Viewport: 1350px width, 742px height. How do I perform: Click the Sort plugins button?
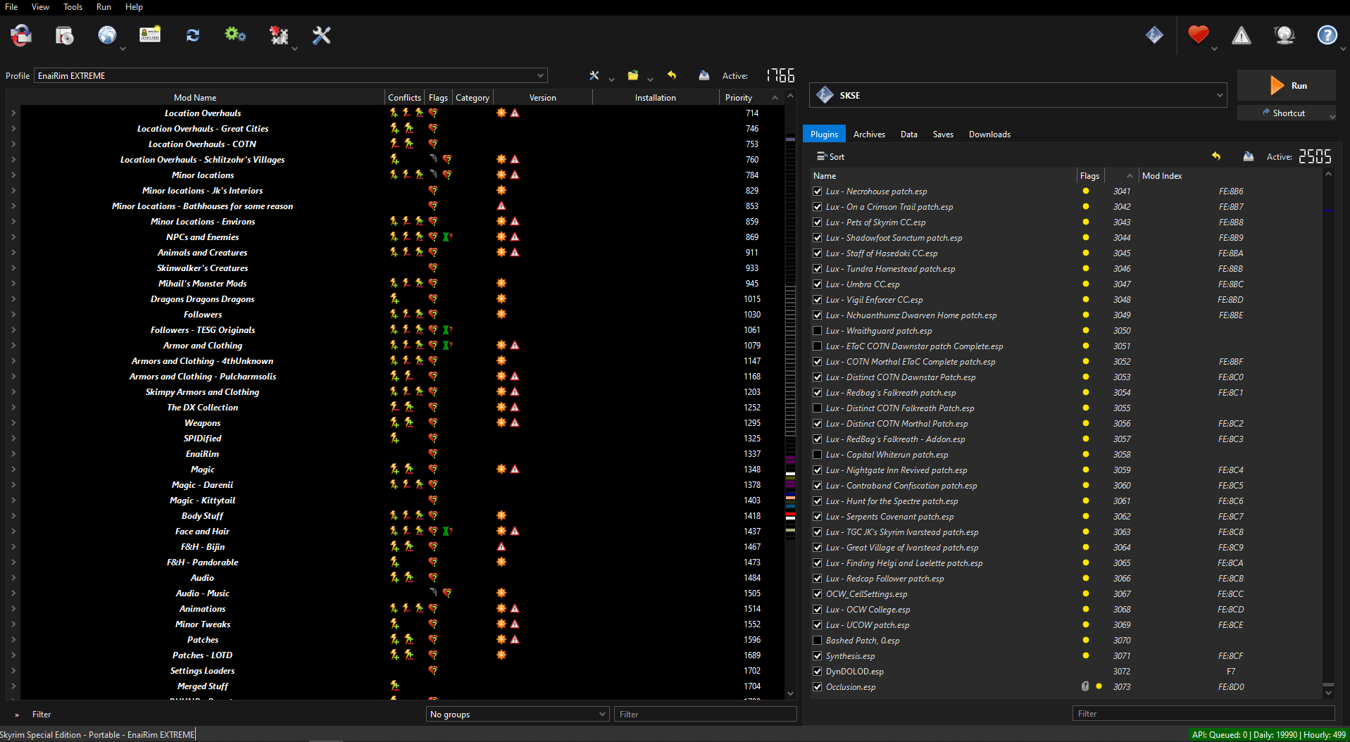[x=830, y=157]
